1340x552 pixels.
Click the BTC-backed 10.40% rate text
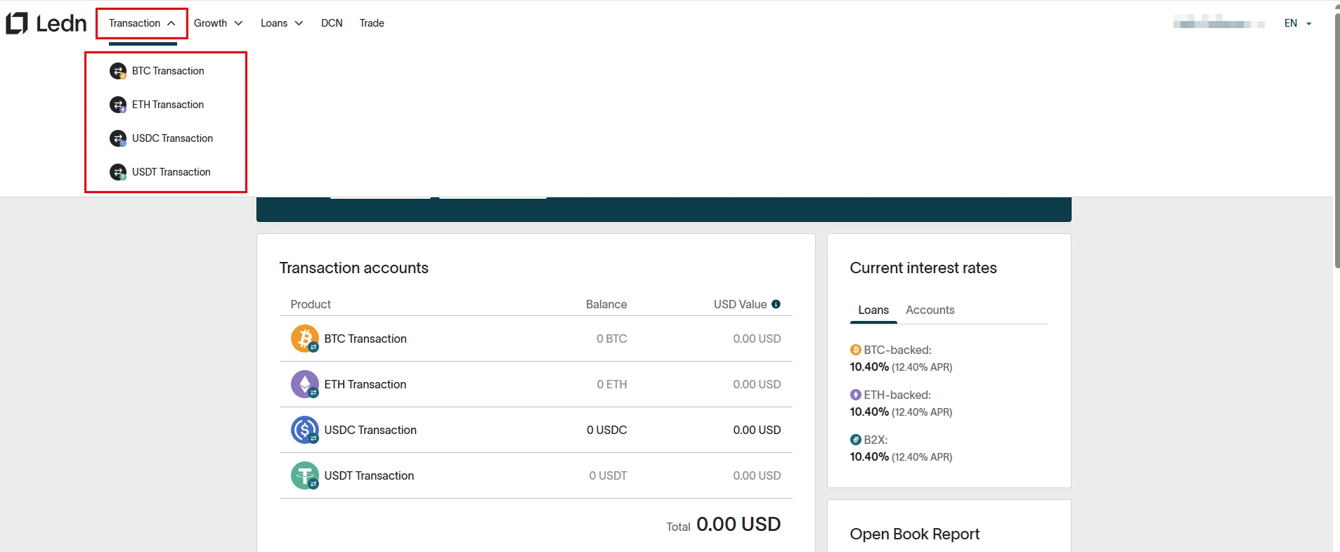point(869,367)
